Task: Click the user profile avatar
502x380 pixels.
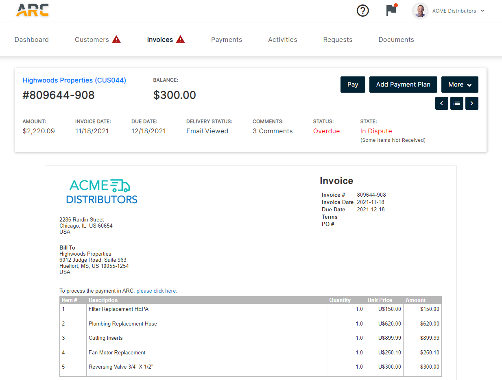Action: [x=420, y=11]
